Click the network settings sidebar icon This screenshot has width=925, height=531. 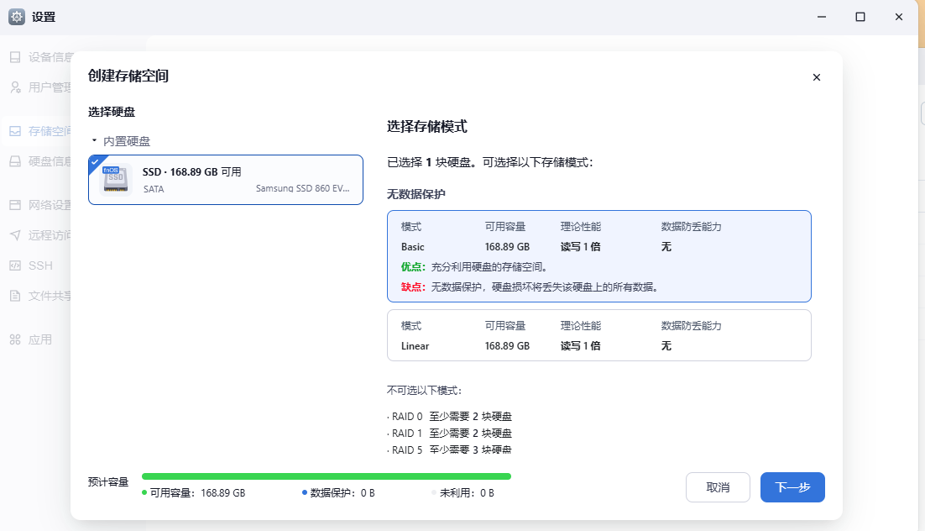[15, 205]
